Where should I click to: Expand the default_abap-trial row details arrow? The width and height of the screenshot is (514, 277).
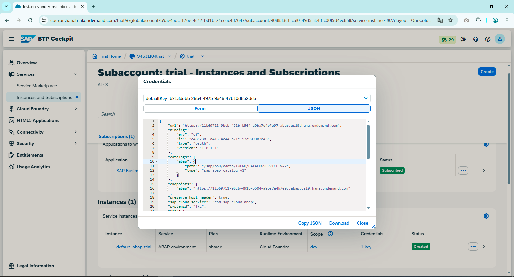point(484,247)
